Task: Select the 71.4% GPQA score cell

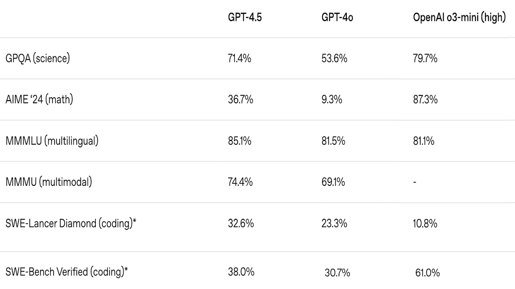Action: pyautogui.click(x=240, y=58)
